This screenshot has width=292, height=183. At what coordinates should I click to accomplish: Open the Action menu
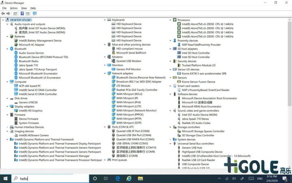[14, 8]
